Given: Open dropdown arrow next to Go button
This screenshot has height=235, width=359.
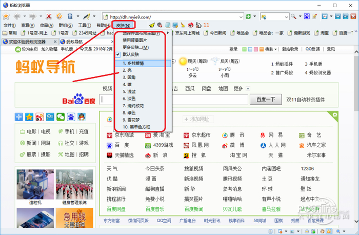Looking at the screenshot, I should pyautogui.click(x=254, y=16).
